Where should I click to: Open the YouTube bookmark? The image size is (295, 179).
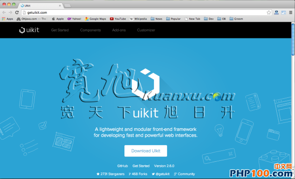(x=118, y=19)
